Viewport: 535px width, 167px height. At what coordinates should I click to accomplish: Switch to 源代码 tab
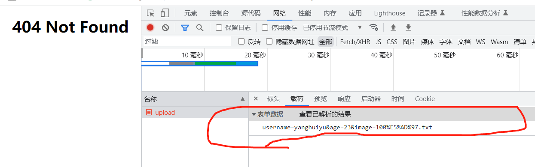coord(251,13)
